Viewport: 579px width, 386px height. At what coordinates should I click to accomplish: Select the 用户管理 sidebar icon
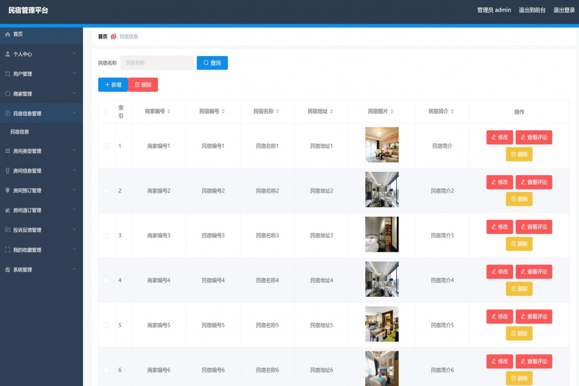point(8,74)
